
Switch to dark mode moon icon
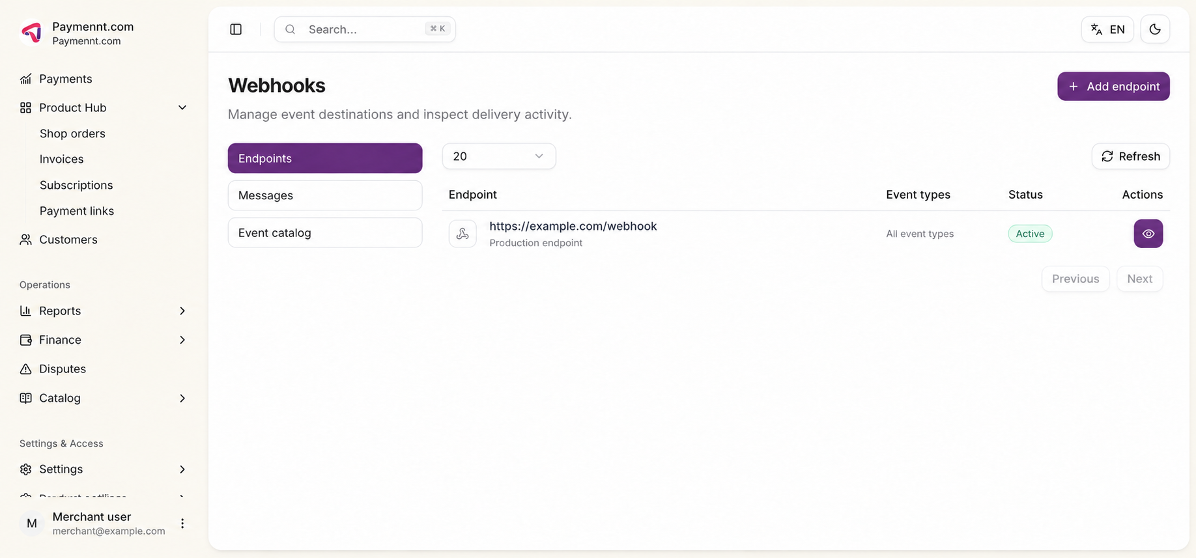[x=1155, y=29]
